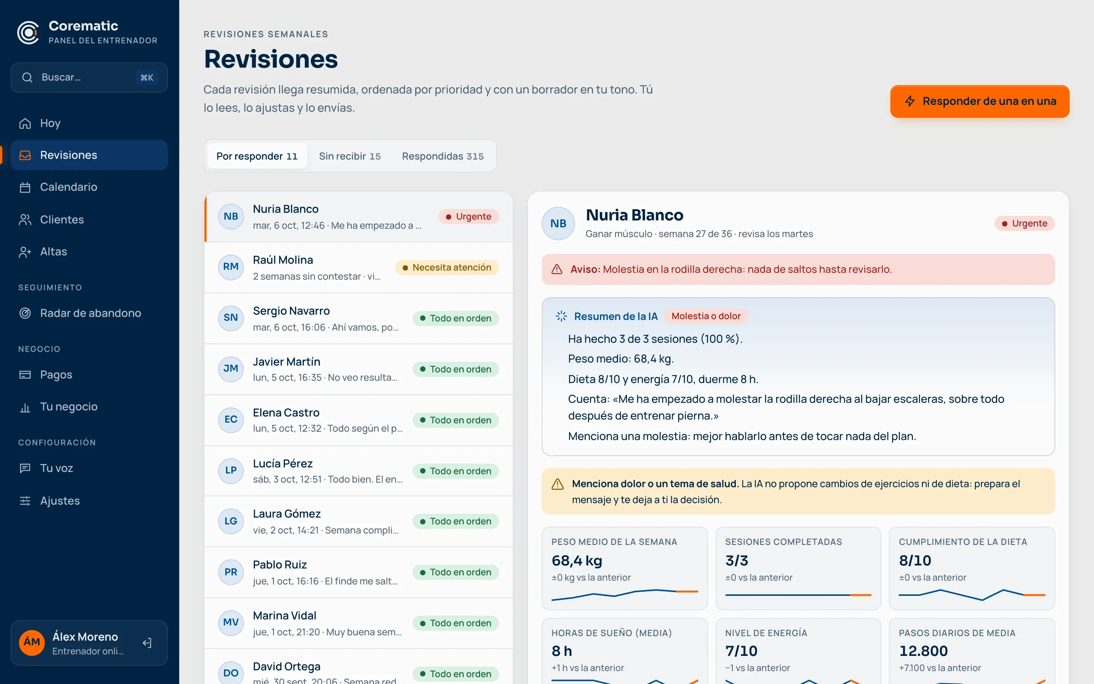Viewport: 1094px width, 684px height.
Task: Click the ÁM user avatar
Action: tap(32, 643)
